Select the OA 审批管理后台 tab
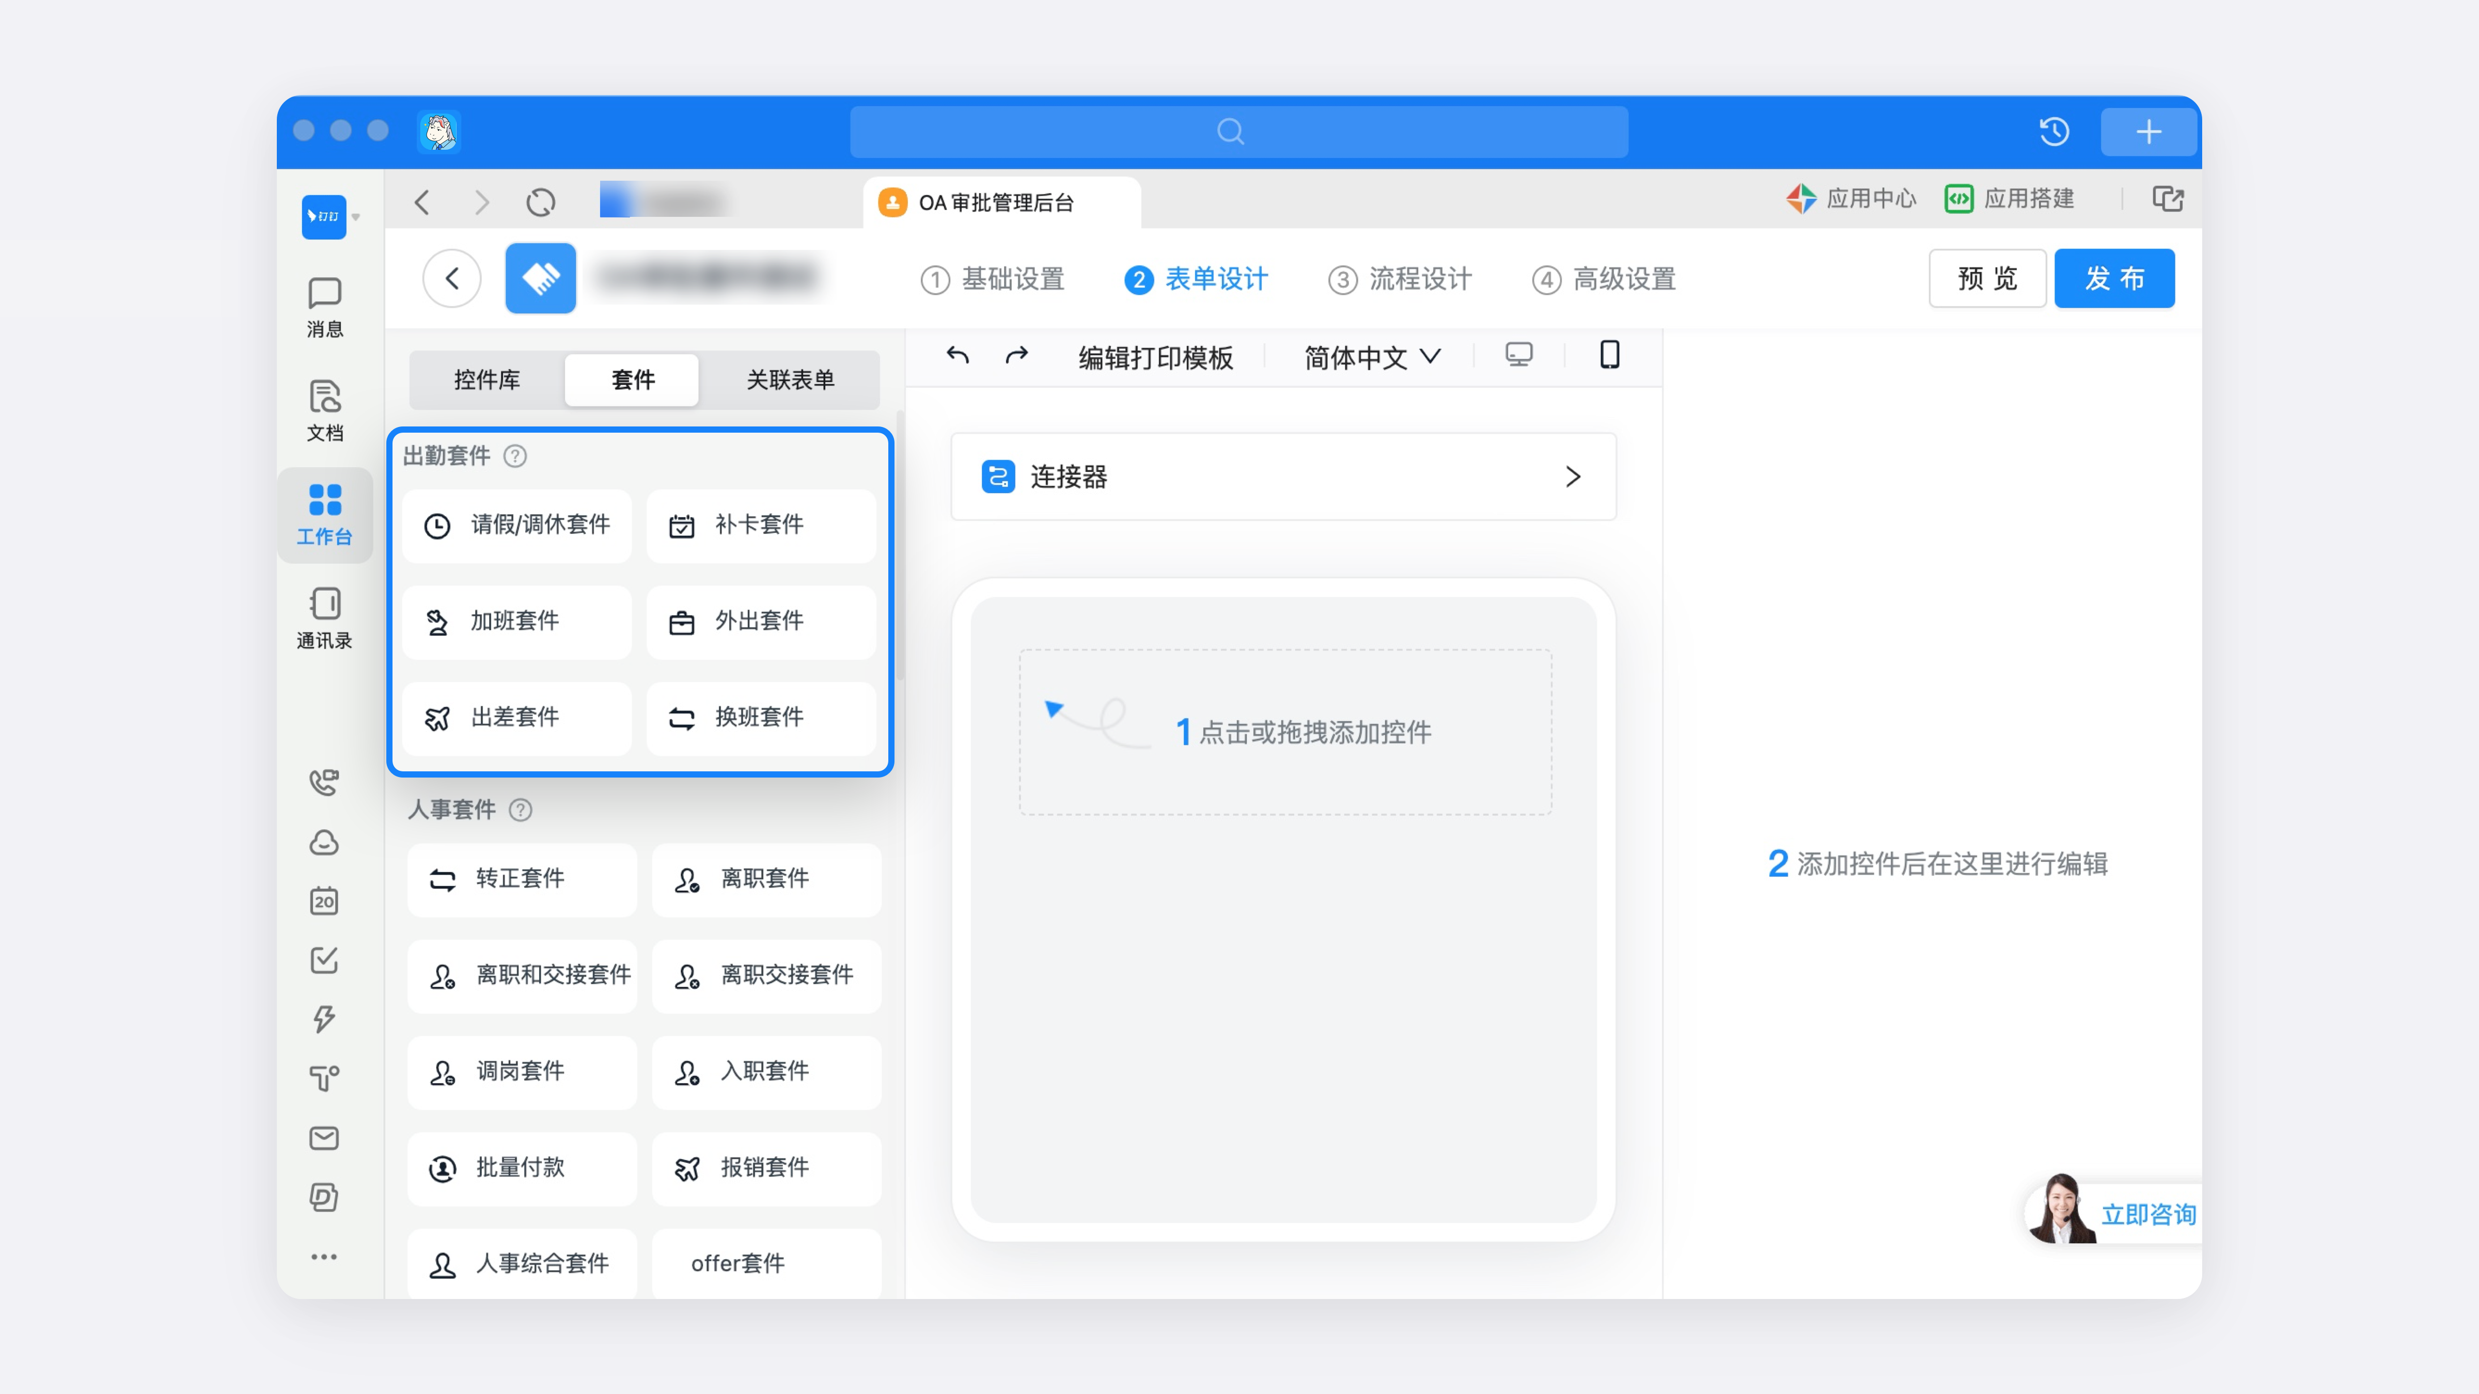 click(x=1001, y=202)
